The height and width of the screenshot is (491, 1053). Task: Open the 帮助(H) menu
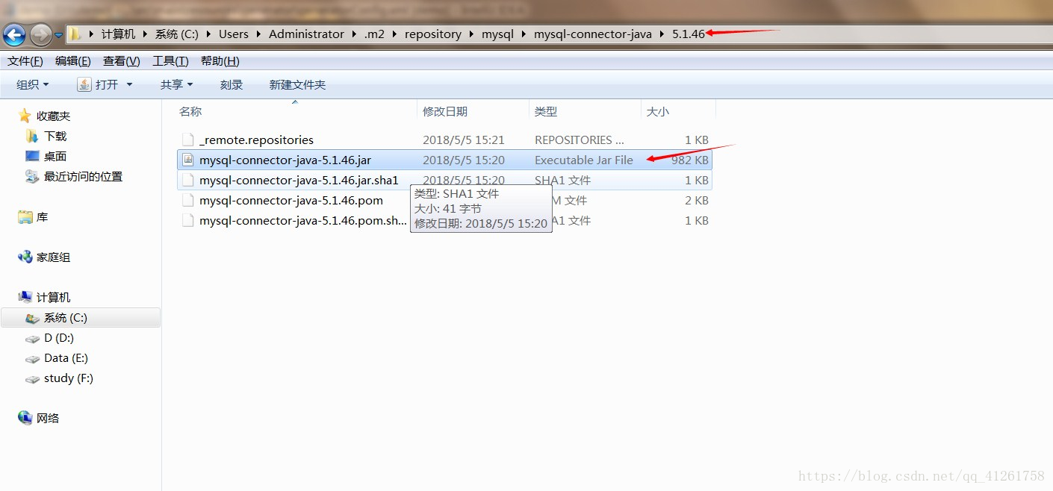tap(220, 61)
